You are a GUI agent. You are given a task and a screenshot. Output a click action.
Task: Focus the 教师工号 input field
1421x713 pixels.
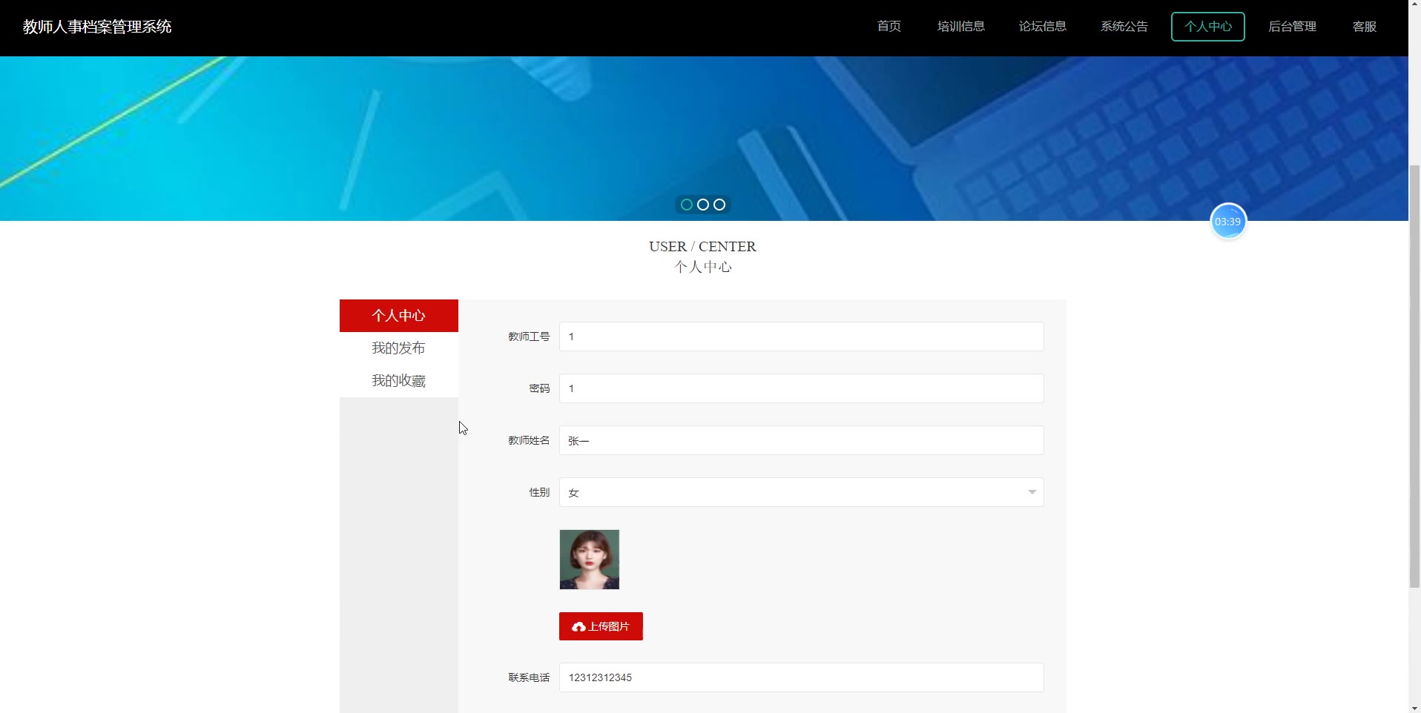pyautogui.click(x=801, y=336)
